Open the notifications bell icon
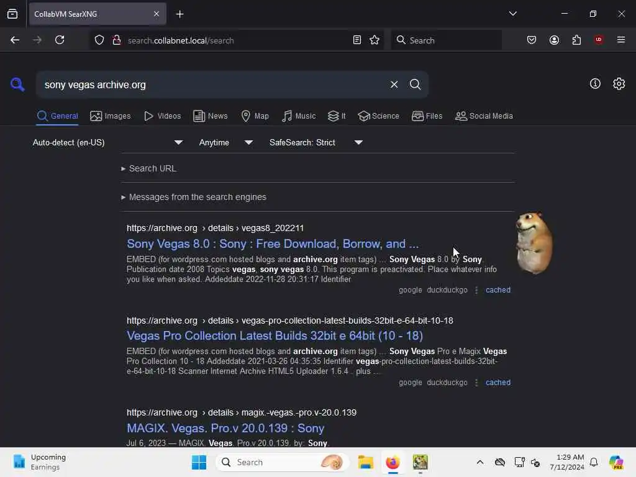This screenshot has width=636, height=477. pyautogui.click(x=594, y=462)
